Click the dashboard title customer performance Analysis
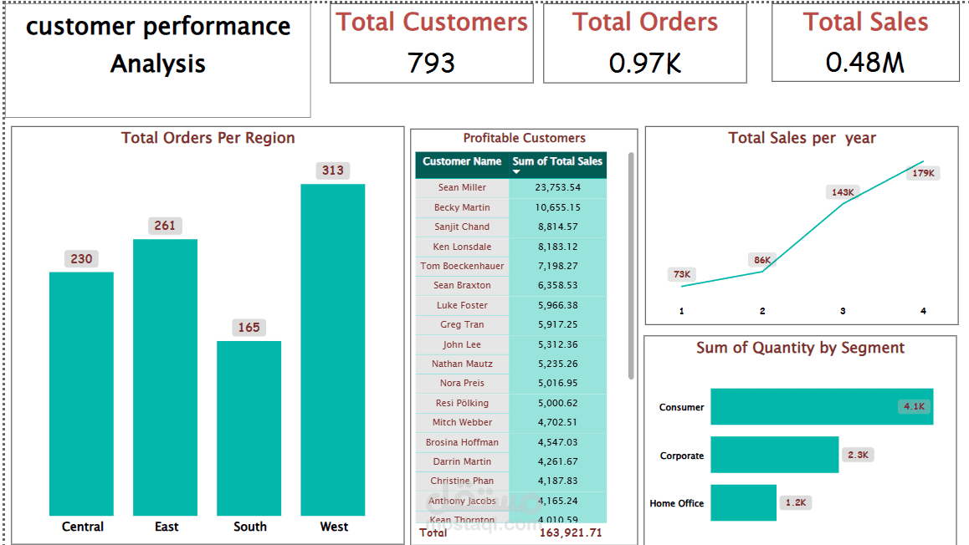 click(158, 43)
